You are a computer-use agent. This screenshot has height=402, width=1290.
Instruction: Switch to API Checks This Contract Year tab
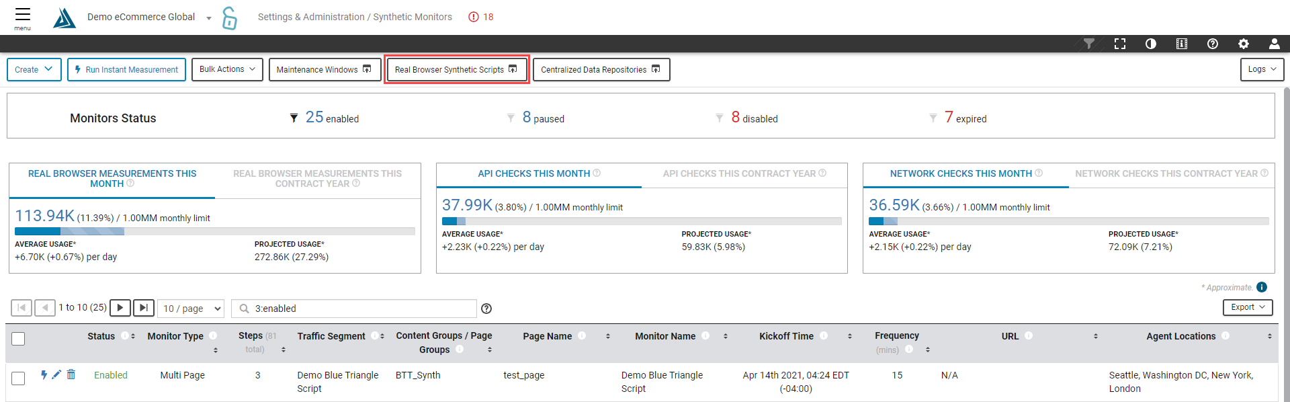pos(744,173)
